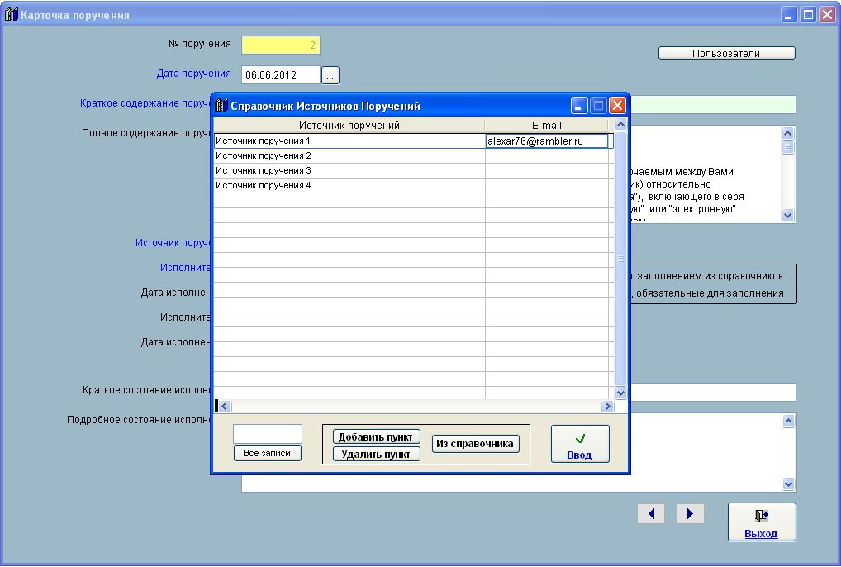Viewport: 841px width, 567px height.
Task: Click the email cell alexar76@rambler.ru
Action: click(546, 141)
